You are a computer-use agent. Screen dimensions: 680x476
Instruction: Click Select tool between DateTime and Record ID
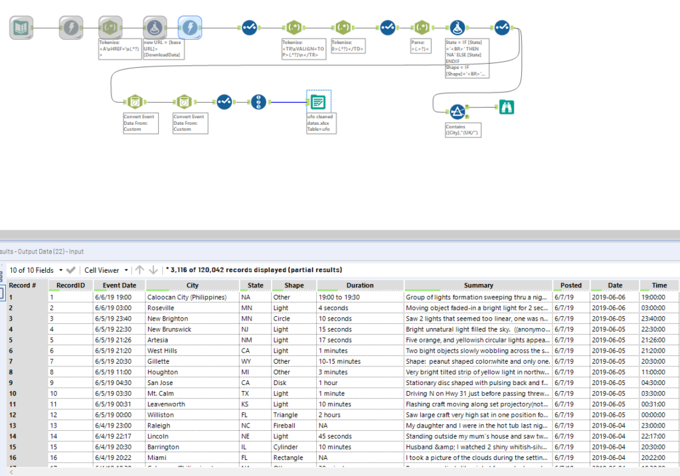pos(224,102)
